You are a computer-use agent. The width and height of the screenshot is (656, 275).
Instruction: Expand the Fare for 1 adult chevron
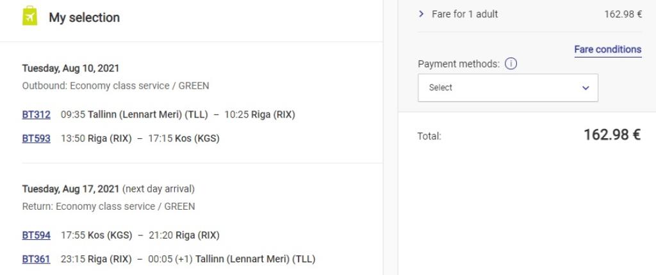(x=421, y=13)
